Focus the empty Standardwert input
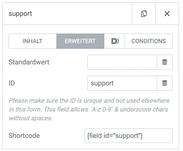 [x=122, y=62]
